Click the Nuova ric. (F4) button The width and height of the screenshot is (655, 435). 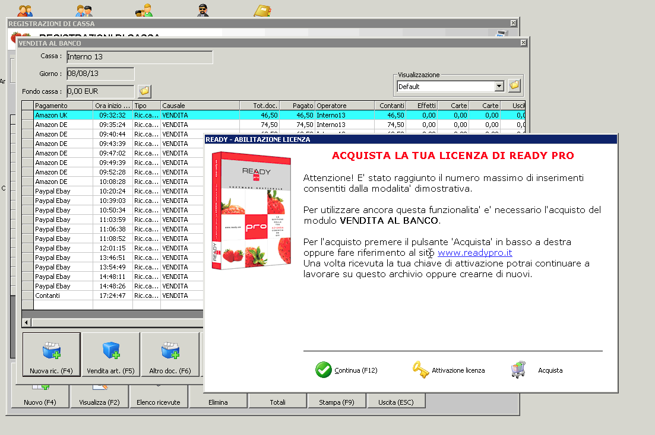click(x=52, y=354)
